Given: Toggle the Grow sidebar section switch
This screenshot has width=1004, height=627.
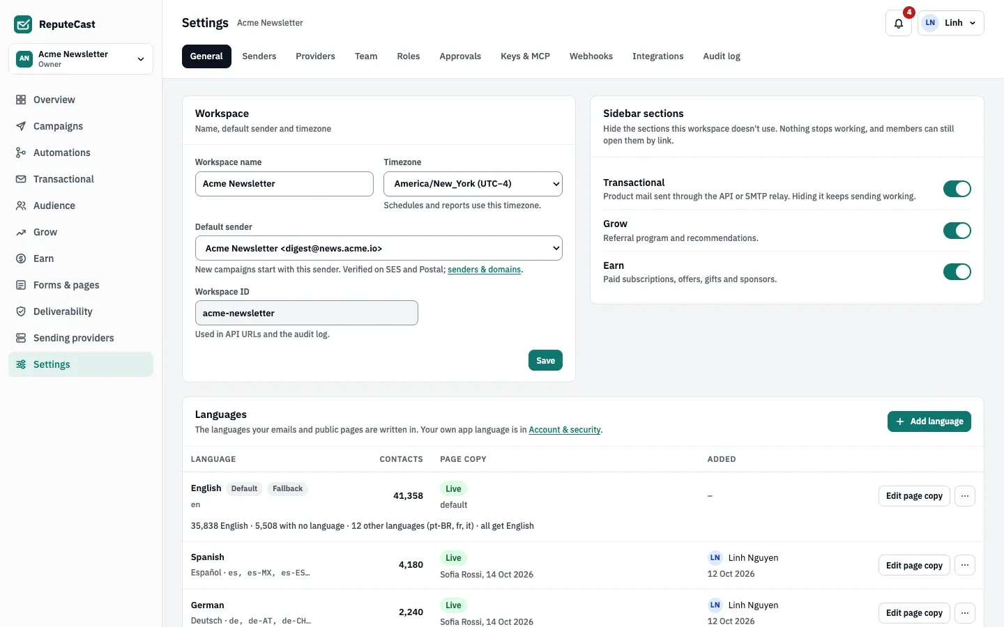Looking at the screenshot, I should click(957, 231).
